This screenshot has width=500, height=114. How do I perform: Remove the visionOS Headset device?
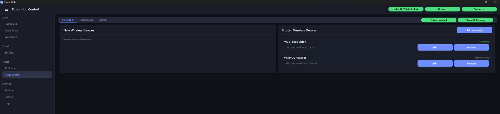pyautogui.click(x=471, y=64)
